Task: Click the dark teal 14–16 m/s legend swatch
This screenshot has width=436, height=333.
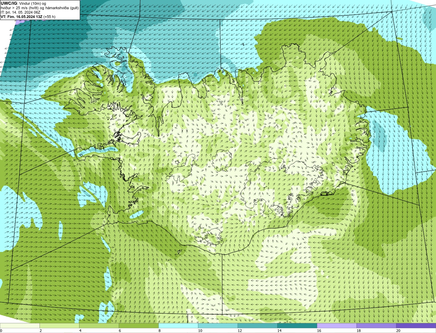Action: pyautogui.click(x=297, y=326)
